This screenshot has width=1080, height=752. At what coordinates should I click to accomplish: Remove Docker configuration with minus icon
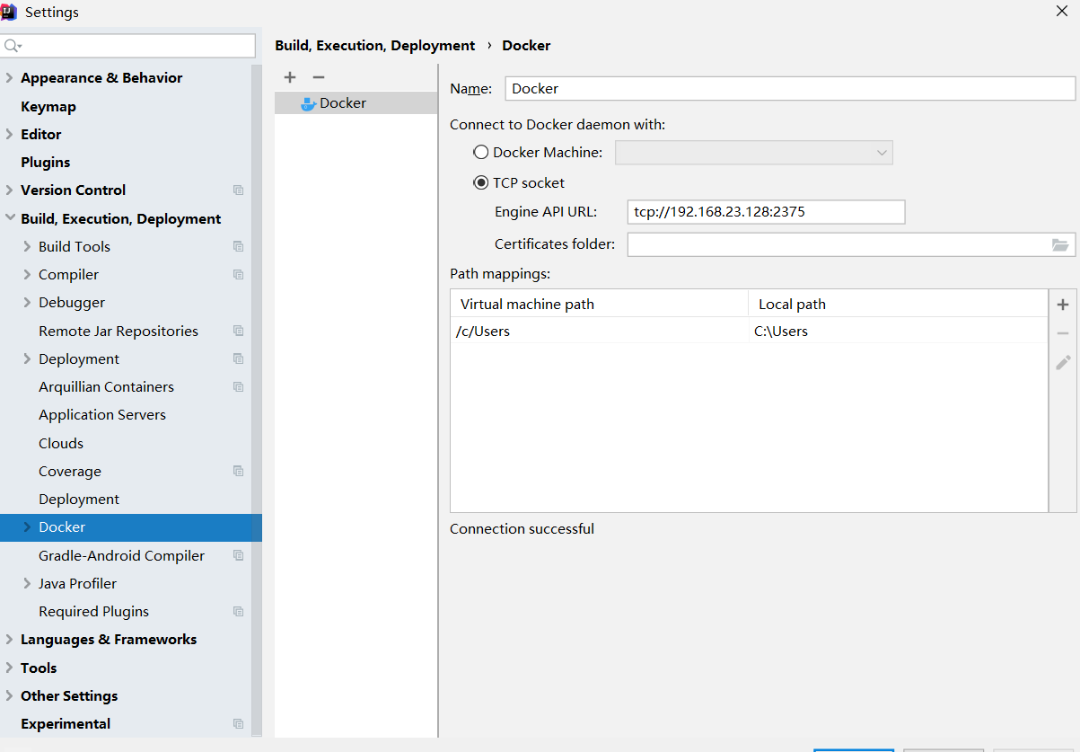(318, 77)
